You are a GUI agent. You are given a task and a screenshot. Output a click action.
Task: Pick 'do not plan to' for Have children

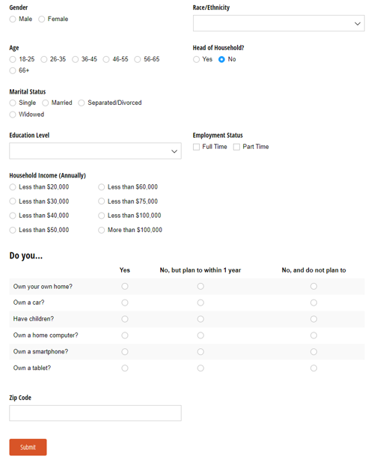coord(313,319)
